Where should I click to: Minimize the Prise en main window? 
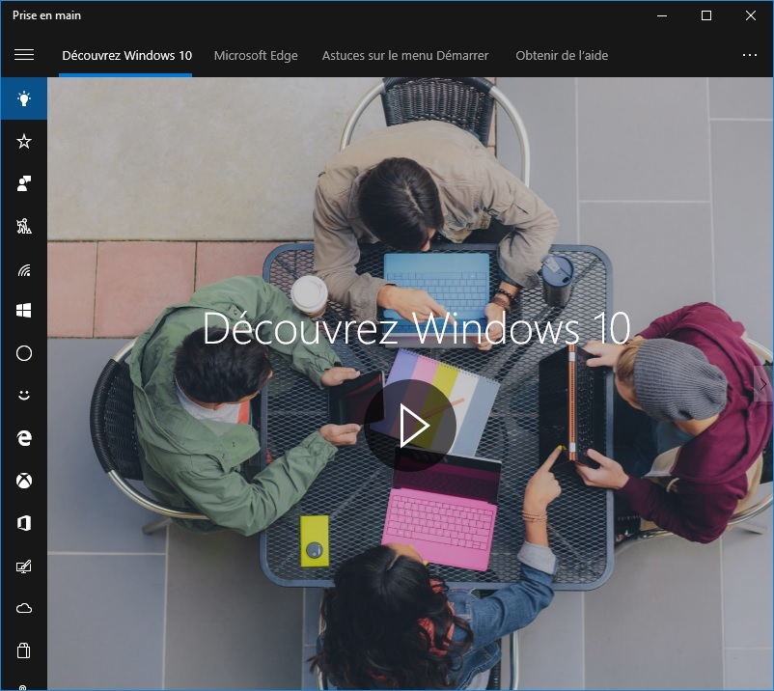pos(662,15)
